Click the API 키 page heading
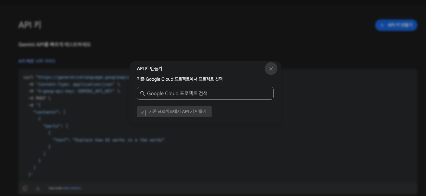 tap(30, 25)
